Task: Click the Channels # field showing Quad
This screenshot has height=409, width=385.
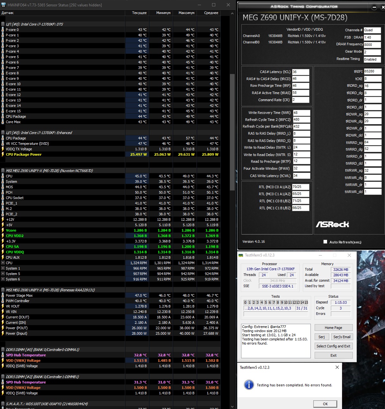Action: tap(372, 30)
